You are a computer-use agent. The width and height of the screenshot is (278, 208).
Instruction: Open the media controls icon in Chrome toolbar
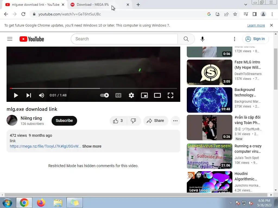pyautogui.click(x=246, y=14)
